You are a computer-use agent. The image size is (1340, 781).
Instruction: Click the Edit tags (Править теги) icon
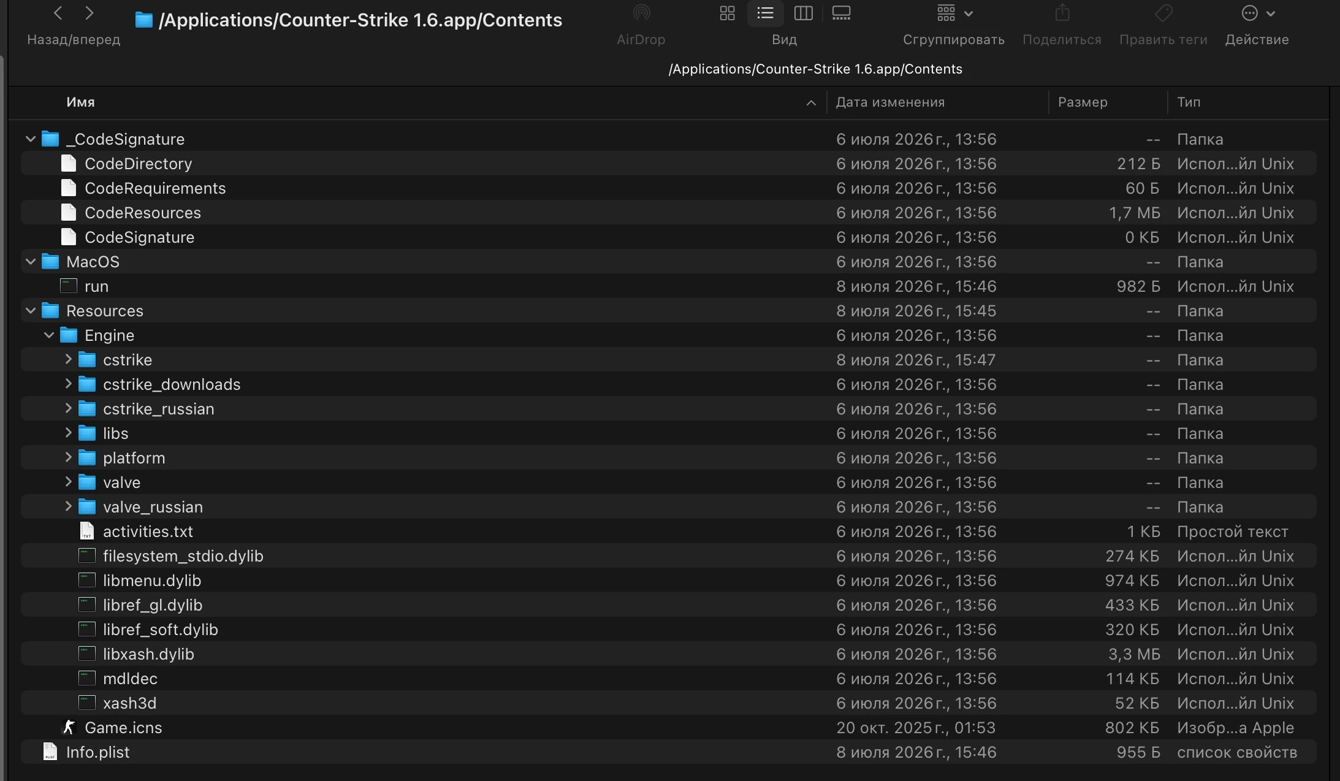1163,13
